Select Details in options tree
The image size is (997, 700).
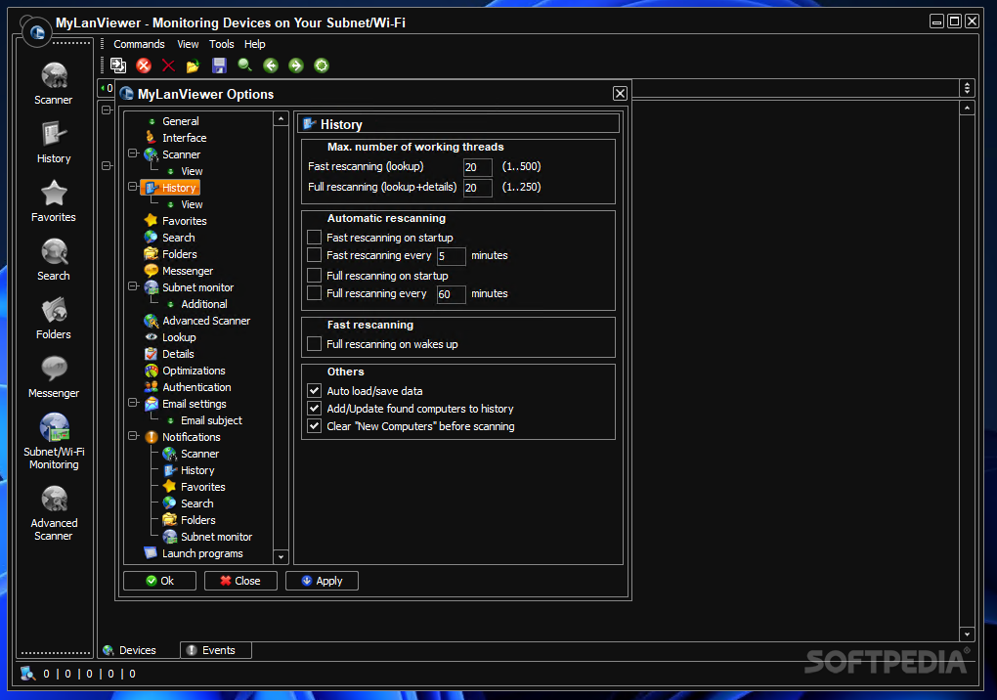click(x=178, y=354)
